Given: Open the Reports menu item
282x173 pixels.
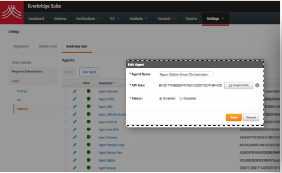Looking at the screenshot, I should pos(191,18).
